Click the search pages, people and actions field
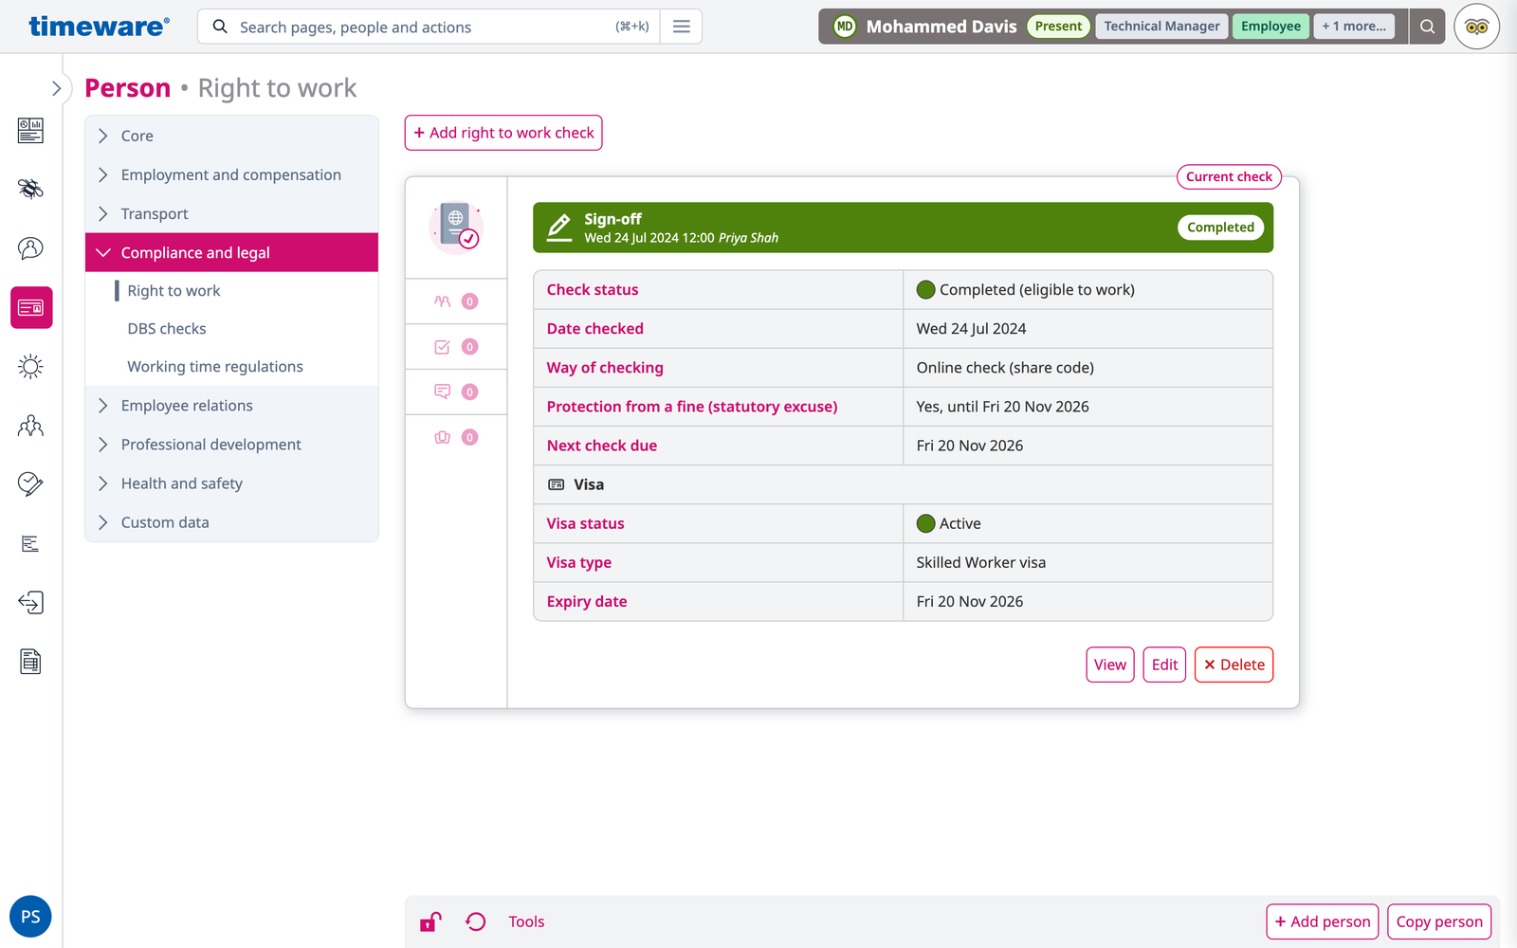 [x=427, y=27]
